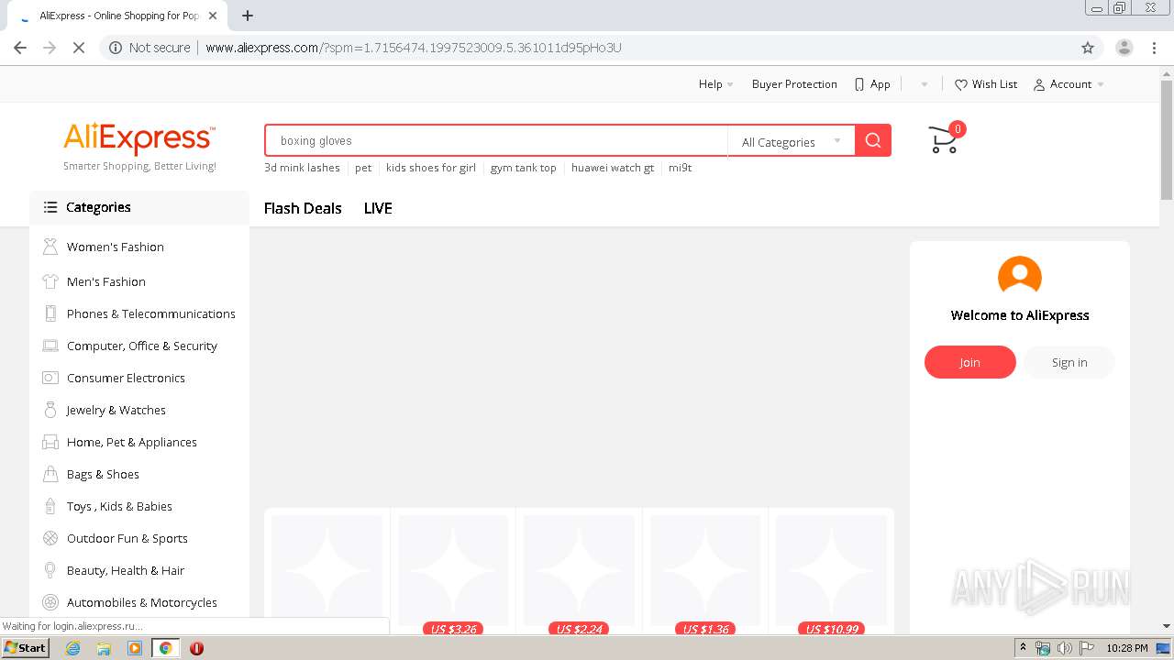Click the Chrome taskbar icon
The height and width of the screenshot is (660, 1174).
(165, 648)
